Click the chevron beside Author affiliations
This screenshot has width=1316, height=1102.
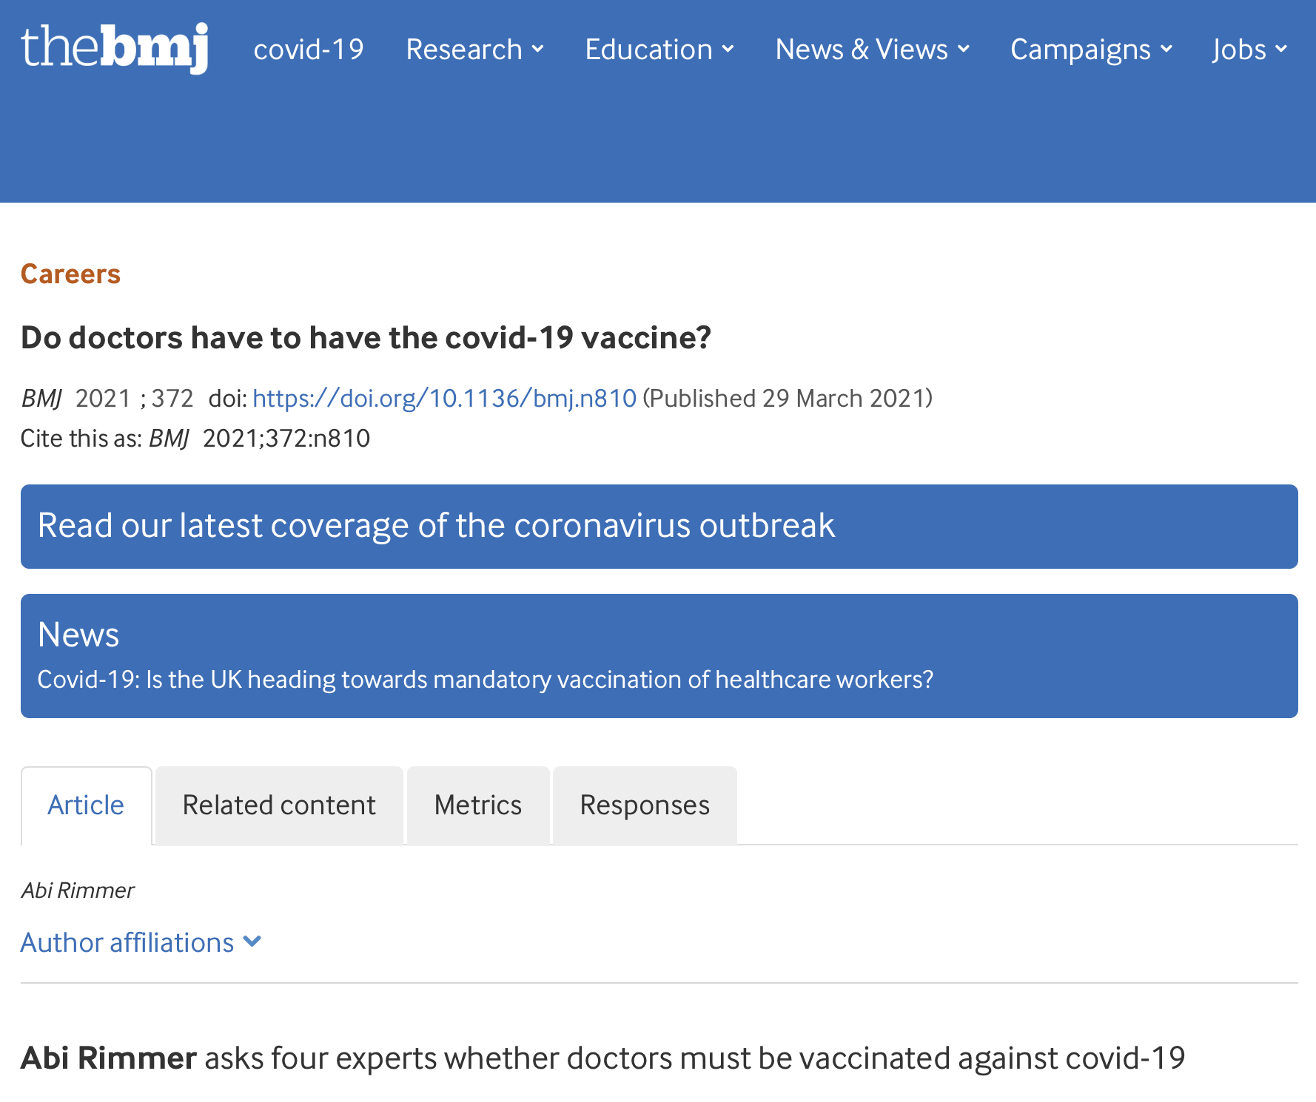pyautogui.click(x=252, y=942)
